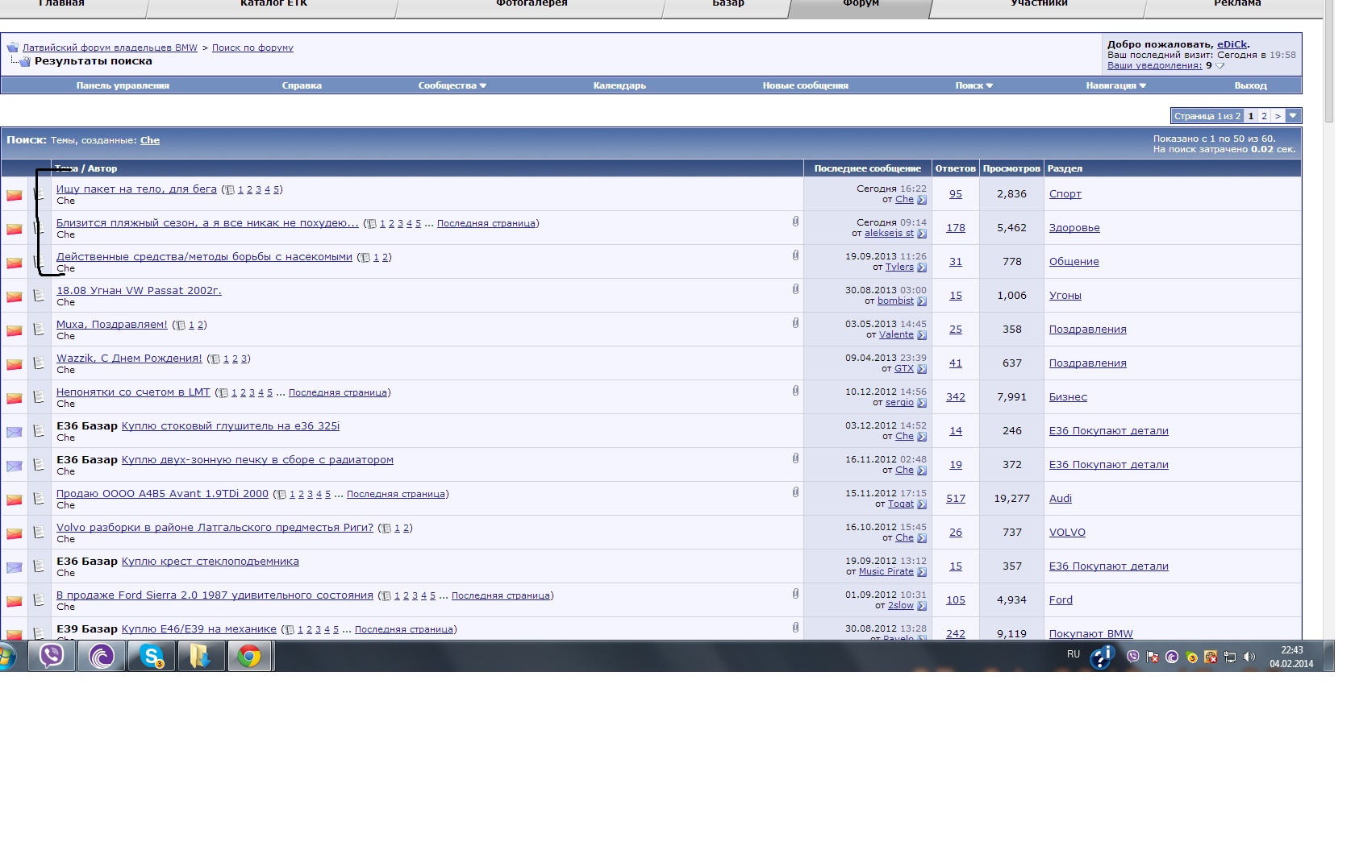The height and width of the screenshot is (846, 1355).
Task: Click the speaker volume tray icon
Action: tap(1249, 657)
